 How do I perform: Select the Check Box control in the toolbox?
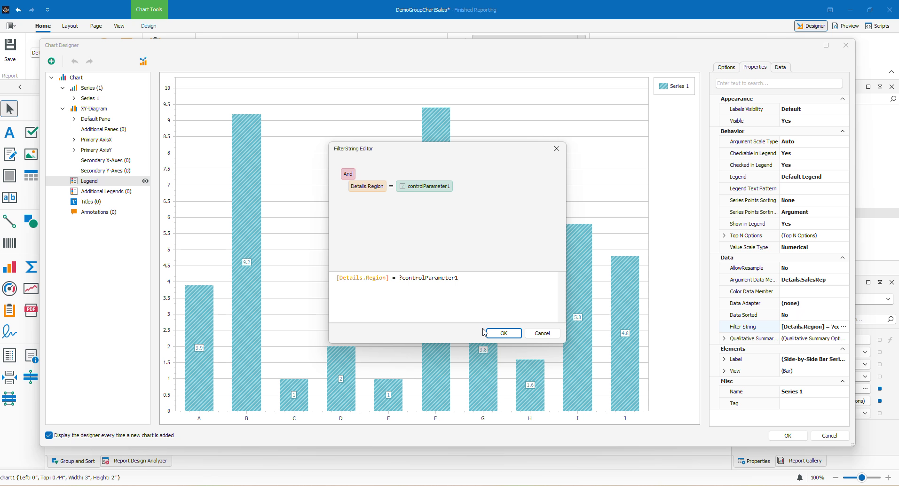coord(31,133)
